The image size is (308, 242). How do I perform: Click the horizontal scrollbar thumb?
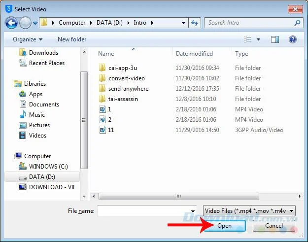click(179, 196)
